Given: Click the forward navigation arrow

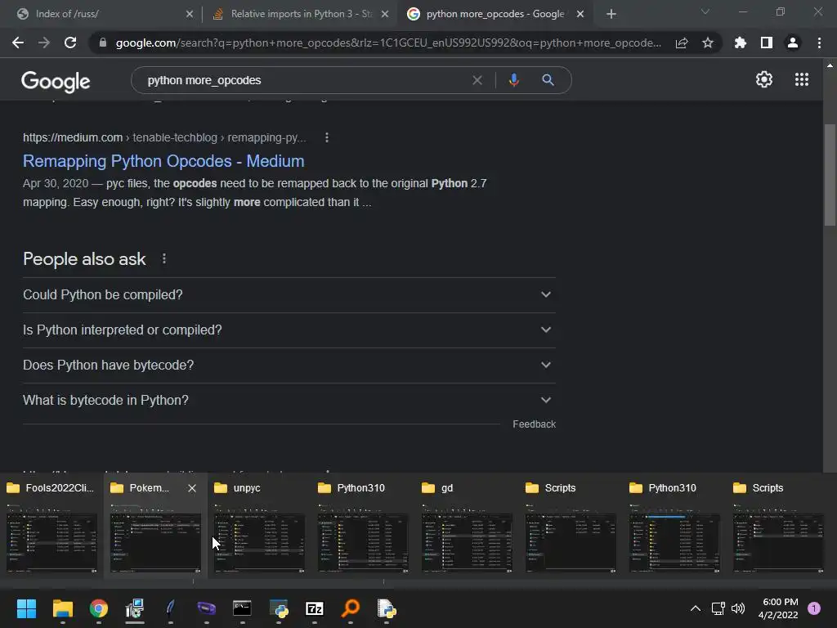Looking at the screenshot, I should coord(44,43).
